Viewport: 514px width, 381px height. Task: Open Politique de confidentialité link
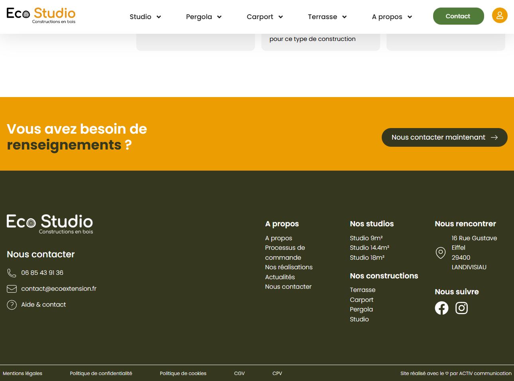coord(101,373)
